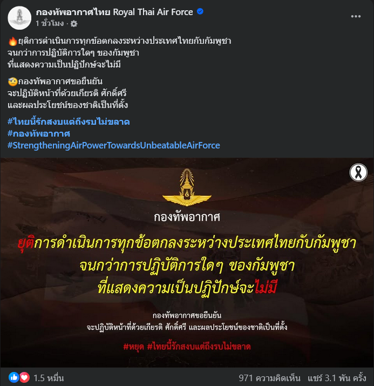Screen dimensions: 374x386
Task: Open กองทัพอากาศไทย Royal Thai Air Force page name
Action: 114,12
